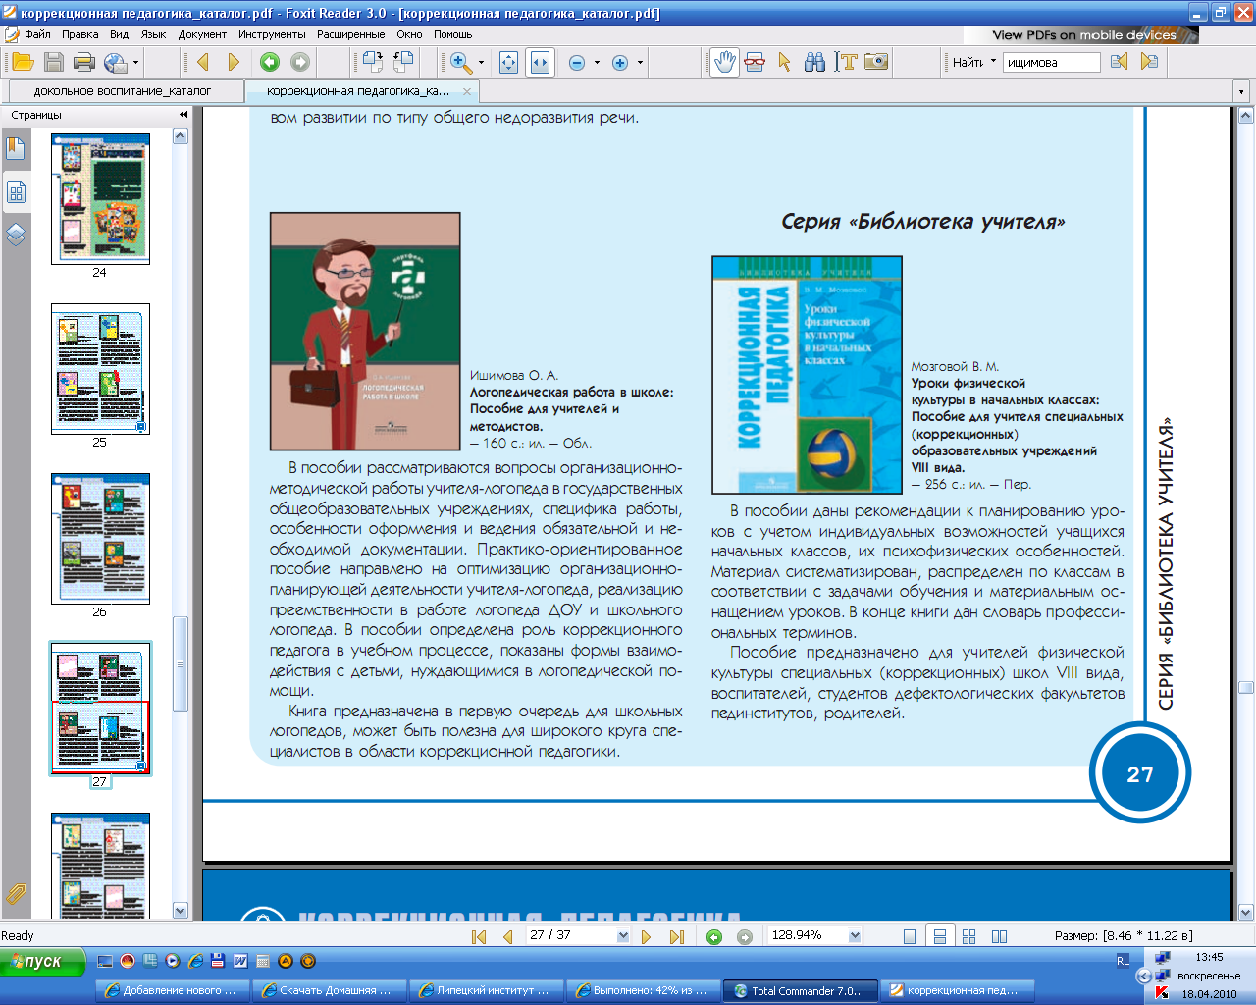The width and height of the screenshot is (1256, 1005).
Task: Open the Документ menu
Action: coord(202,34)
